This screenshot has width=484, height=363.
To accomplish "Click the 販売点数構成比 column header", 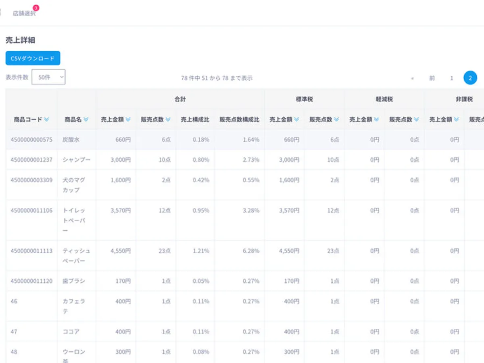I will [x=239, y=120].
